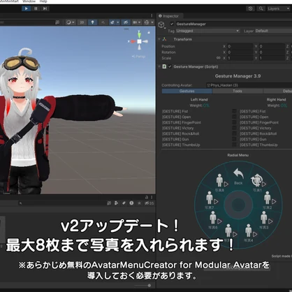Click the Project favorites star icon
The height and width of the screenshot is (292, 292).
[139, 203]
